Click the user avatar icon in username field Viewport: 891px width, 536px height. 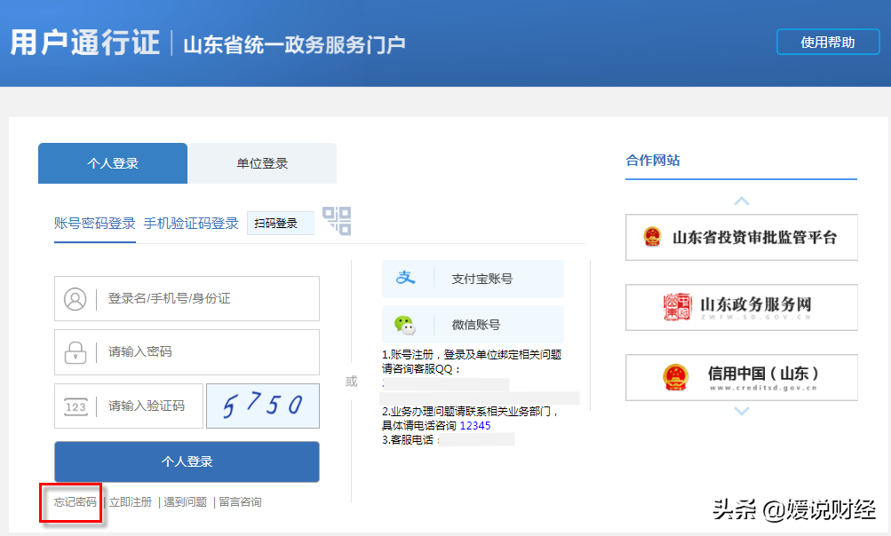tap(75, 299)
